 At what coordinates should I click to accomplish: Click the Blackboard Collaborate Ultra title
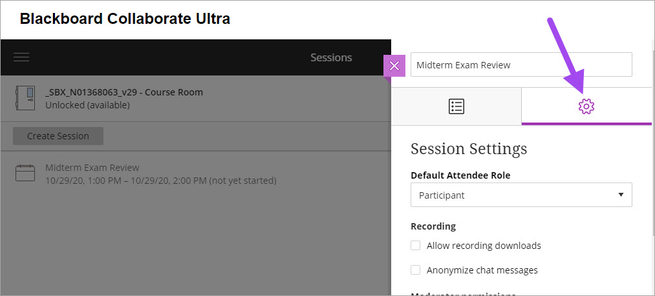125,19
